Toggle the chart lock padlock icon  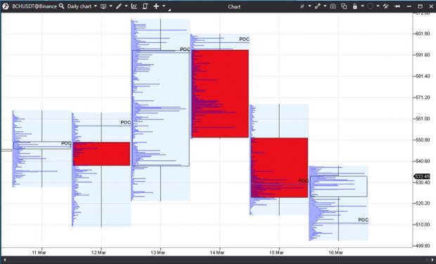tap(355, 6)
